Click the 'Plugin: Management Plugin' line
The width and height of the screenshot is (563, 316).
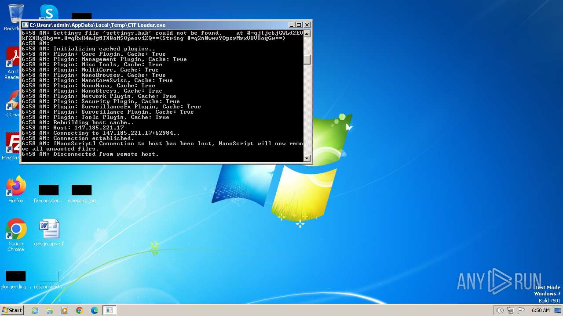click(x=104, y=59)
